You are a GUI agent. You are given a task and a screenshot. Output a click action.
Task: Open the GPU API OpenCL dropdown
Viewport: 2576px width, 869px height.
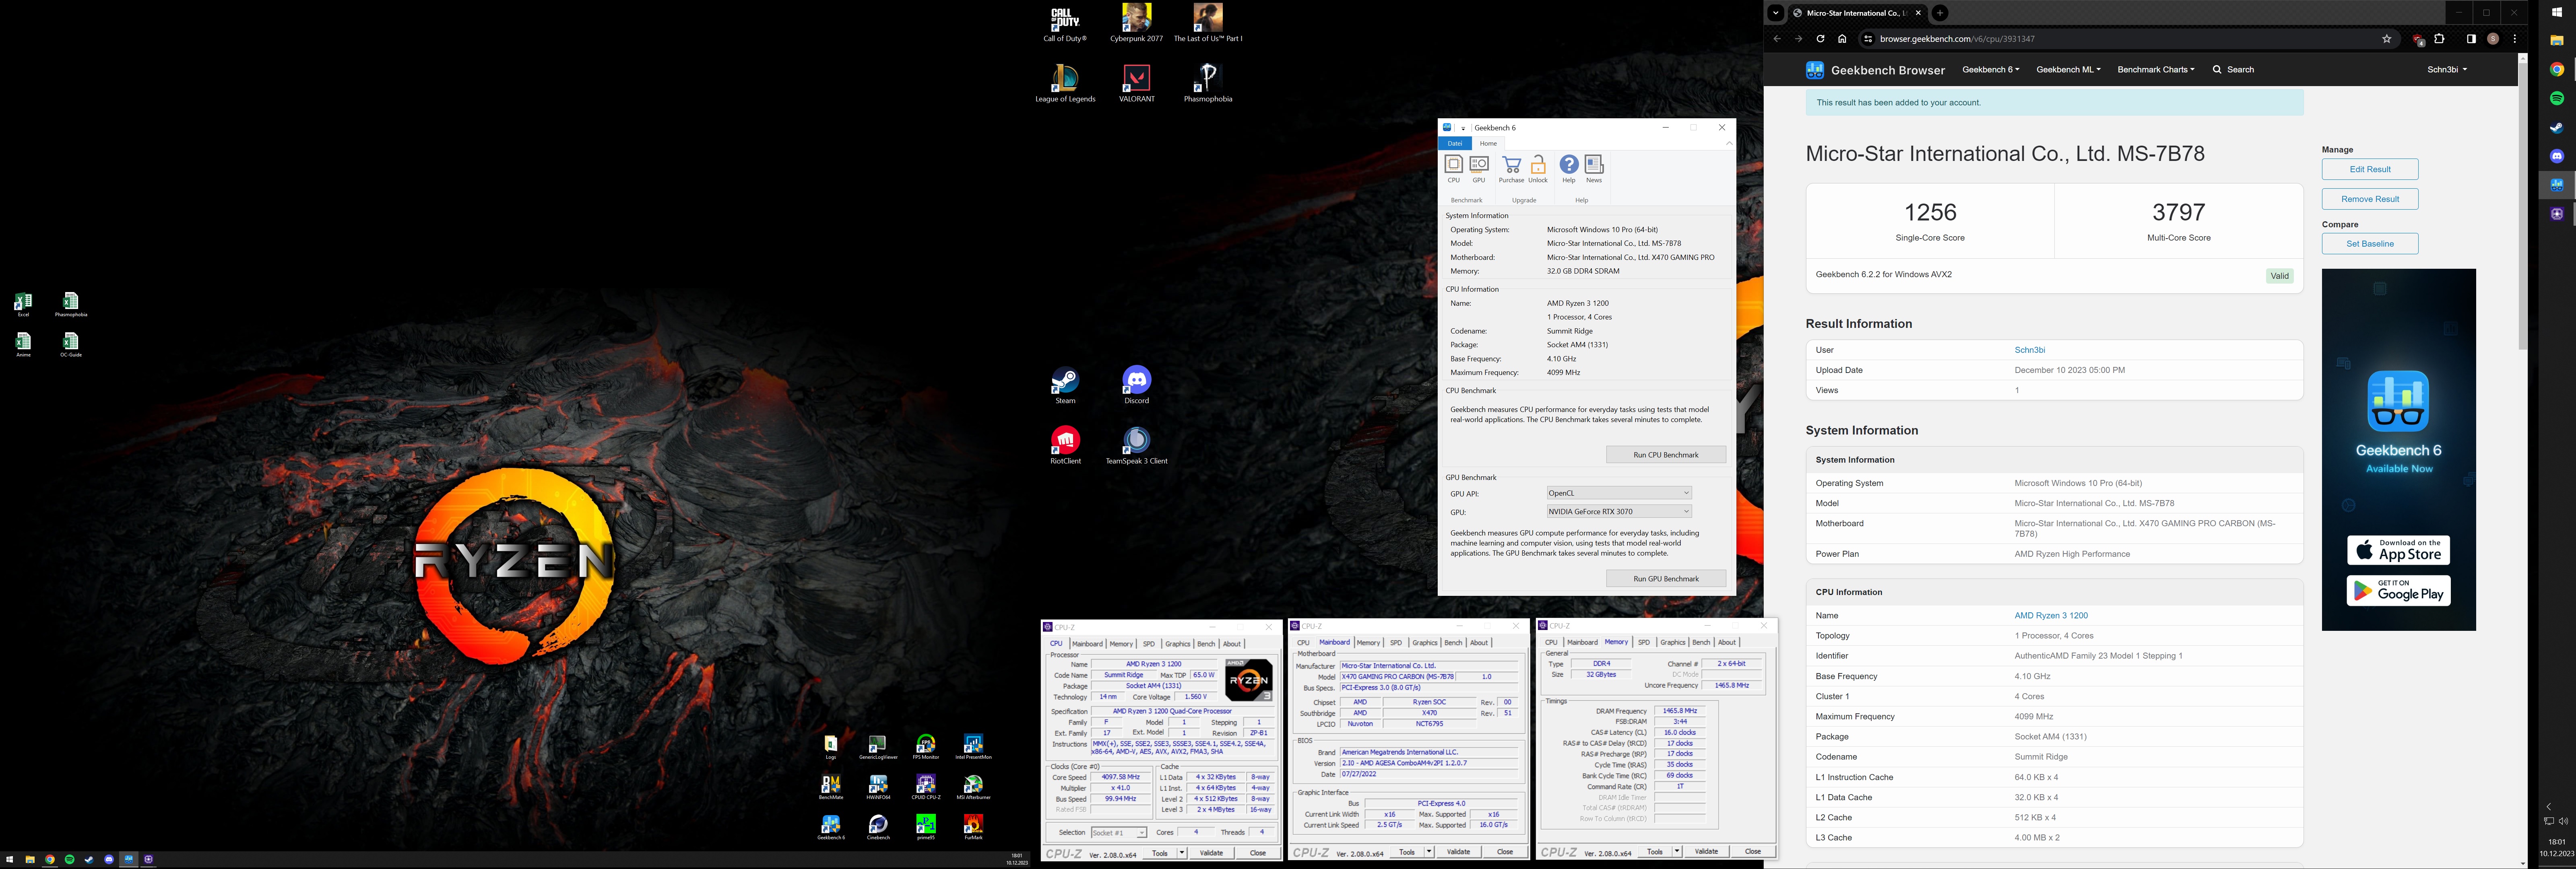(x=1619, y=493)
